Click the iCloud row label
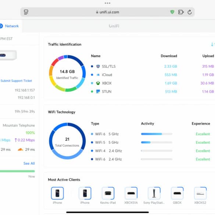The width and height of the screenshot is (215, 215). [x=107, y=75]
